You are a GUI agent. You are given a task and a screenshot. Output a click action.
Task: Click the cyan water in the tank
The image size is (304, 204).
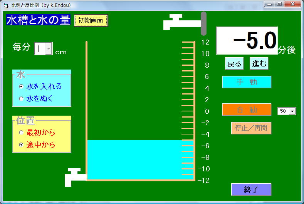point(140,160)
